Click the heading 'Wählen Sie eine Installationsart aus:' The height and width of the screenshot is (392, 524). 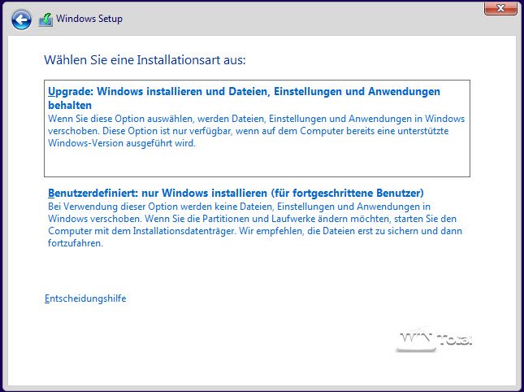[145, 60]
